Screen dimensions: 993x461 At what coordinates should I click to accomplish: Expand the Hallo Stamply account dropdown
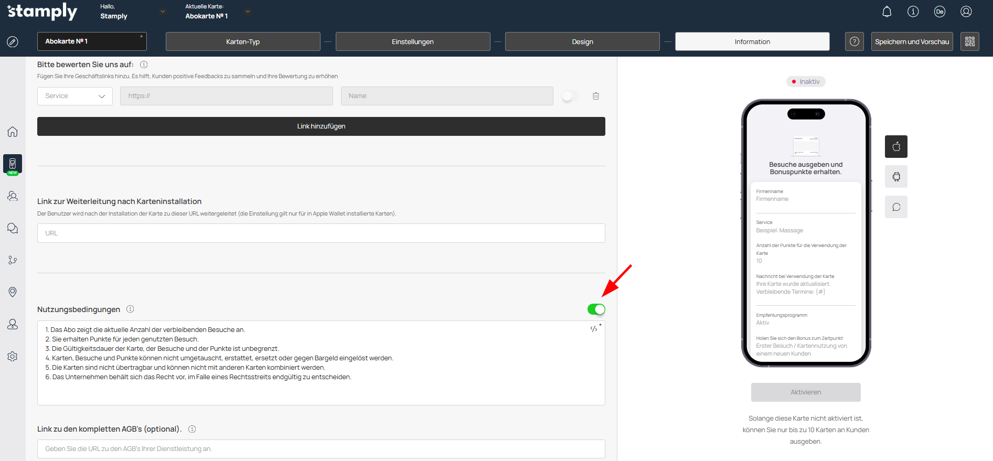coord(163,12)
